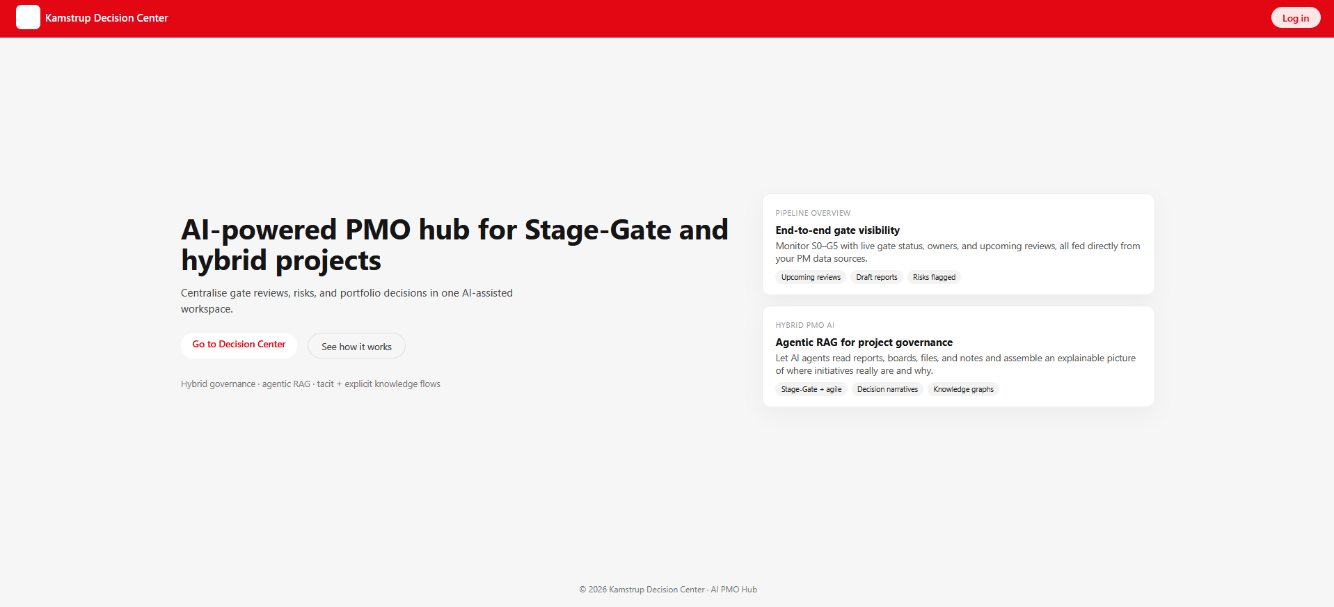
Task: Click the Log in button
Action: click(x=1295, y=18)
